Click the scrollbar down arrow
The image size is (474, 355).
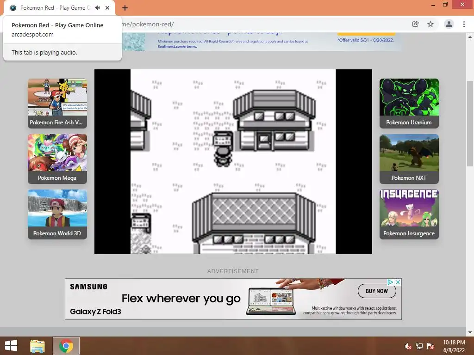(x=470, y=332)
